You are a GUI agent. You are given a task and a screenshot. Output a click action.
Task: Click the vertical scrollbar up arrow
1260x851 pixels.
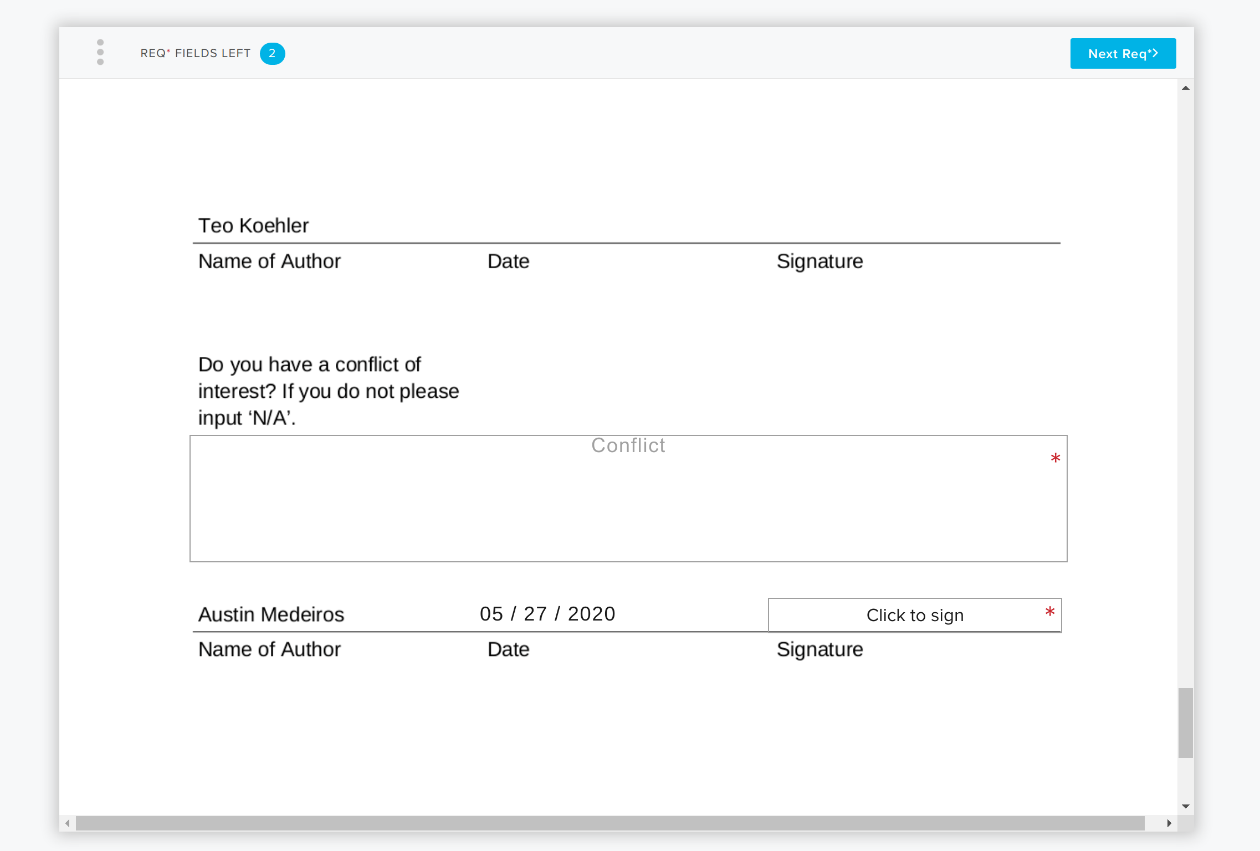[x=1185, y=88]
